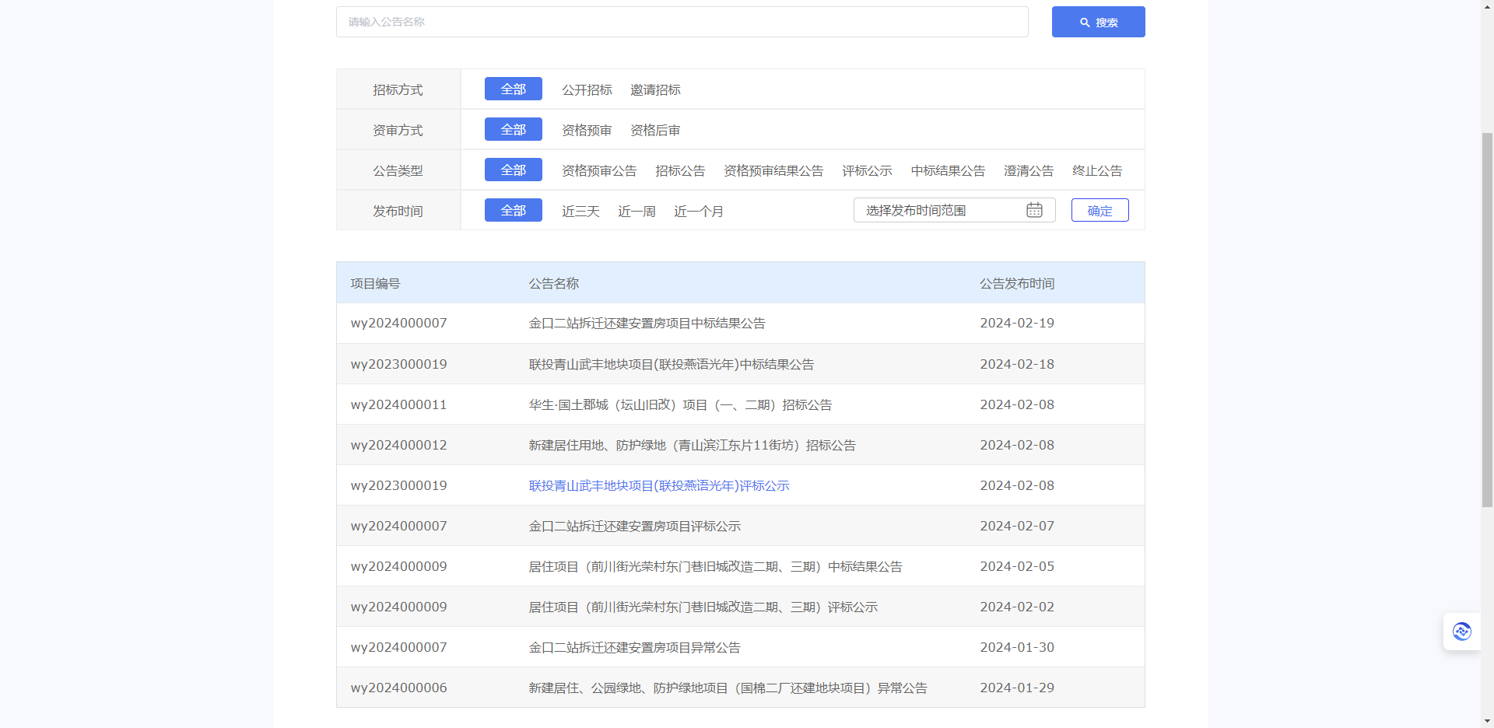The height and width of the screenshot is (728, 1494).
Task: Click date 2024-02-19 cell
Action: (x=1017, y=323)
